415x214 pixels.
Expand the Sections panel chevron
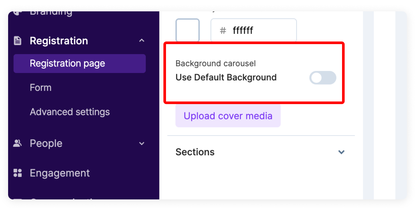[x=341, y=152]
